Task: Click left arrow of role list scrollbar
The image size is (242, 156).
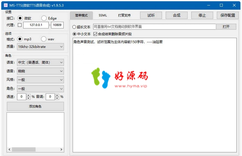Action: (9, 149)
